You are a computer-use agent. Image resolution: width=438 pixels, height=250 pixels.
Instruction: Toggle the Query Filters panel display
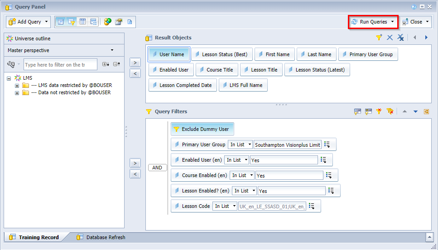click(x=72, y=21)
